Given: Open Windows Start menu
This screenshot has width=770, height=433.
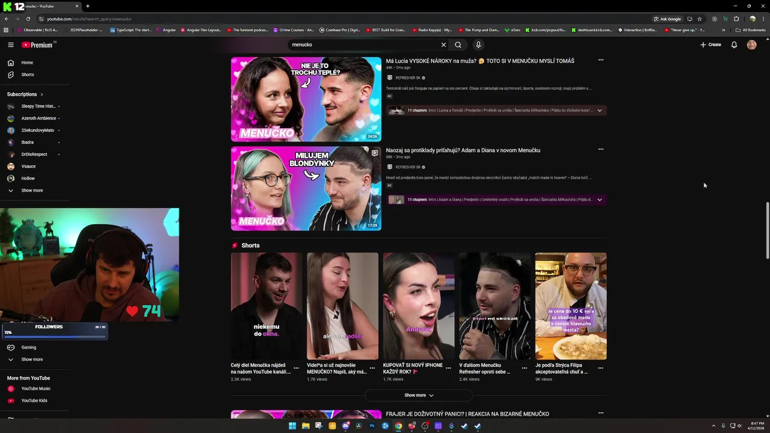Looking at the screenshot, I should [292, 426].
